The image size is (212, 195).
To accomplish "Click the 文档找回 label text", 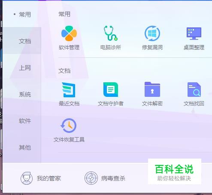I will click(194, 104).
